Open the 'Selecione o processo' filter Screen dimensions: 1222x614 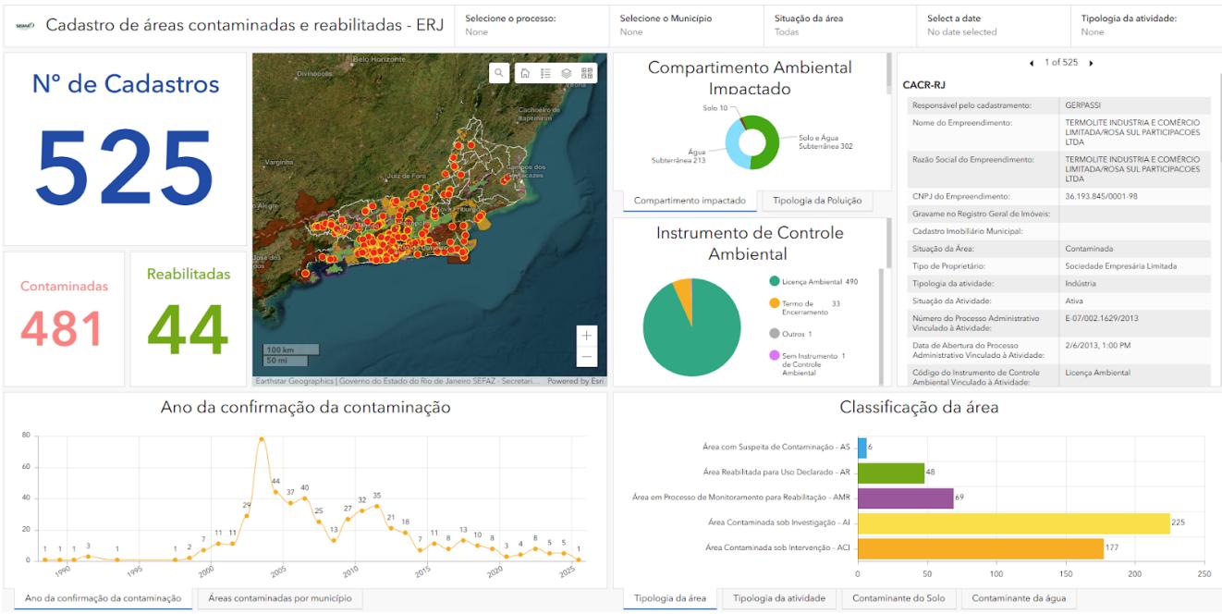click(530, 25)
